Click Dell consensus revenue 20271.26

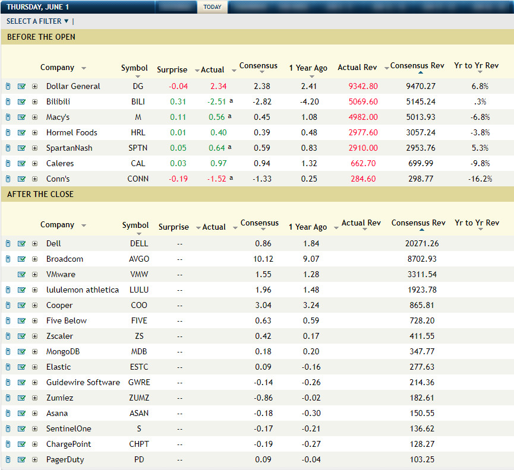422,243
